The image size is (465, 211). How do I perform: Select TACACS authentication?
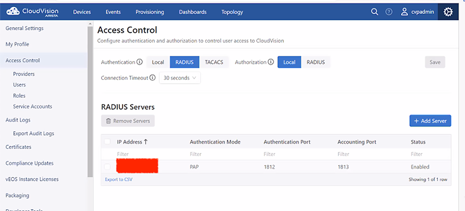tap(214, 62)
